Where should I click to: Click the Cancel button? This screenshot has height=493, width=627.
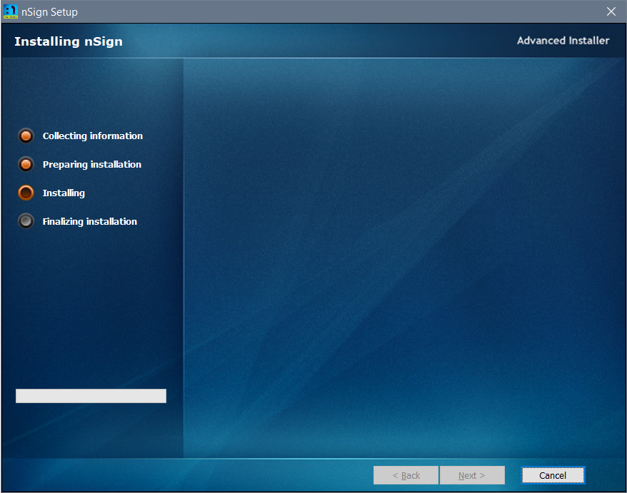(x=553, y=475)
